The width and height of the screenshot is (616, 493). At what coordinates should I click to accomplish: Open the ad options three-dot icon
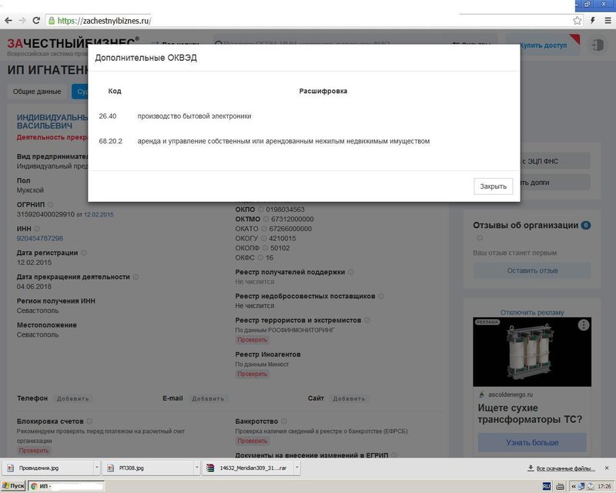coord(584,325)
